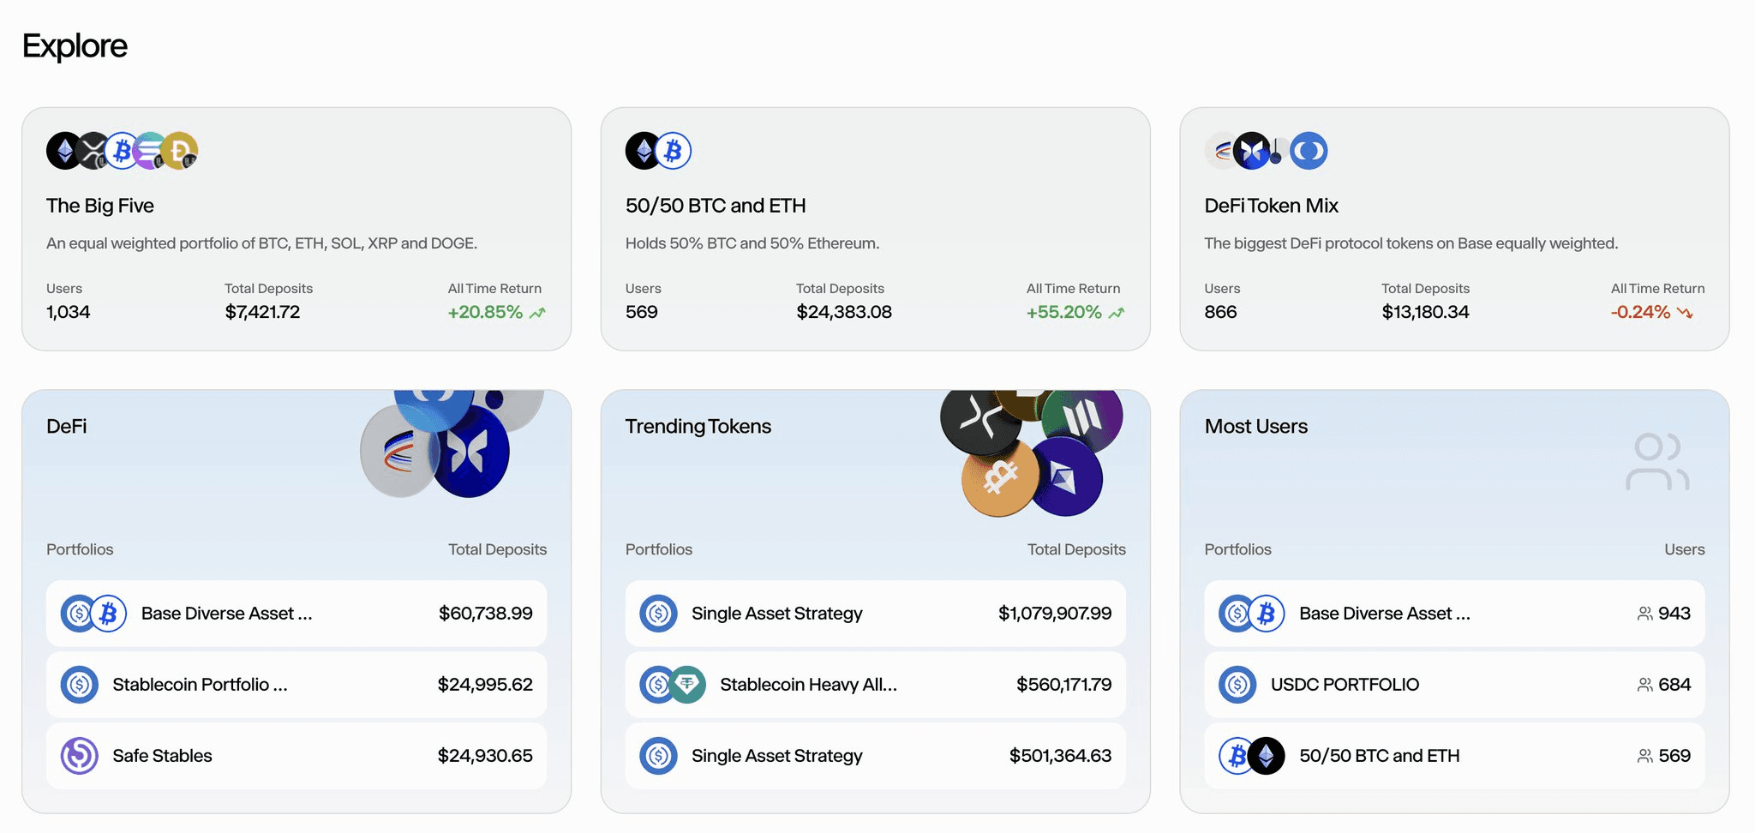Click the Safe Stables purple spiral icon
This screenshot has height=833, width=1755.
pyautogui.click(x=79, y=755)
